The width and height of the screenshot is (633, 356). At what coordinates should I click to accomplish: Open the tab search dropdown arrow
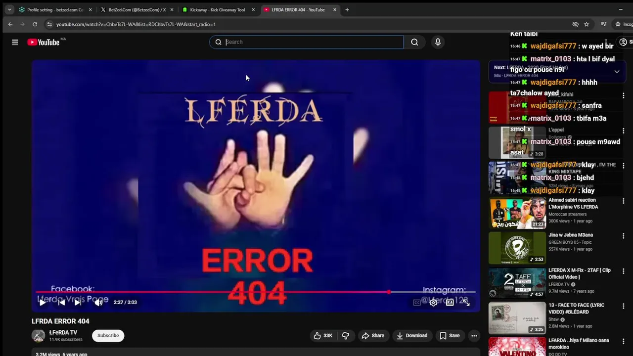[x=9, y=9]
